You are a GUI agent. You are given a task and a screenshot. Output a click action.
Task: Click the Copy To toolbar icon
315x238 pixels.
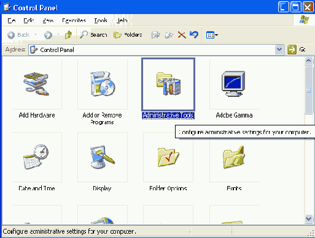click(169, 35)
